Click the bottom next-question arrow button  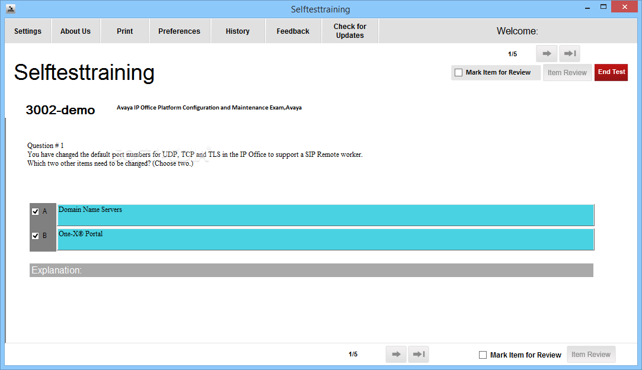(x=396, y=354)
